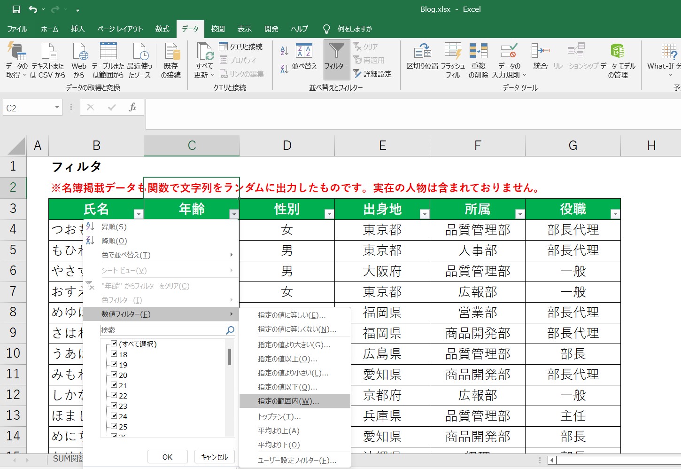The width and height of the screenshot is (681, 469).
Task: Open 氏名 column filter dropdown
Action: click(x=138, y=214)
